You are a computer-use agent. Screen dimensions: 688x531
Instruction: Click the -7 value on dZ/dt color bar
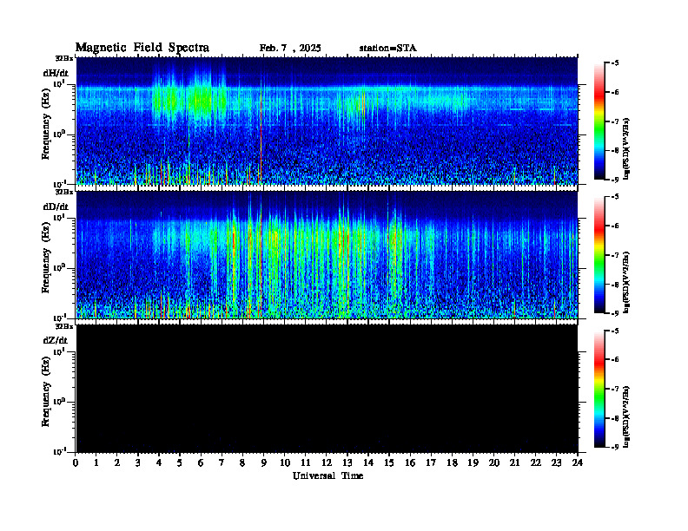point(615,389)
